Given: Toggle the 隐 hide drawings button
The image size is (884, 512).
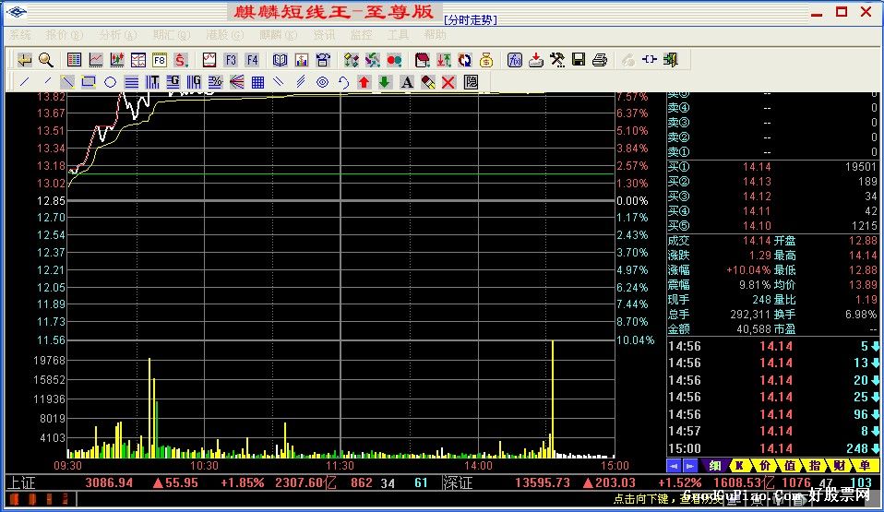Looking at the screenshot, I should point(471,82).
